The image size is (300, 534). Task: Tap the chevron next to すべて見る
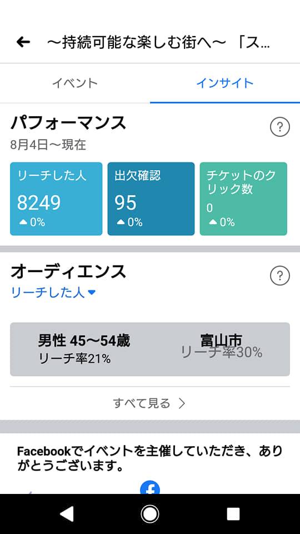(182, 404)
